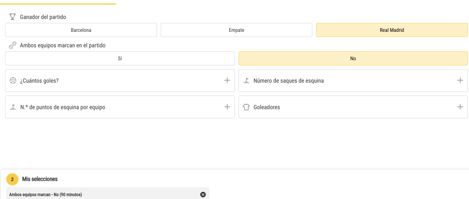Image resolution: width=469 pixels, height=199 pixels.
Task: Click the yellow progress bar at top
Action: pyautogui.click(x=58, y=4)
